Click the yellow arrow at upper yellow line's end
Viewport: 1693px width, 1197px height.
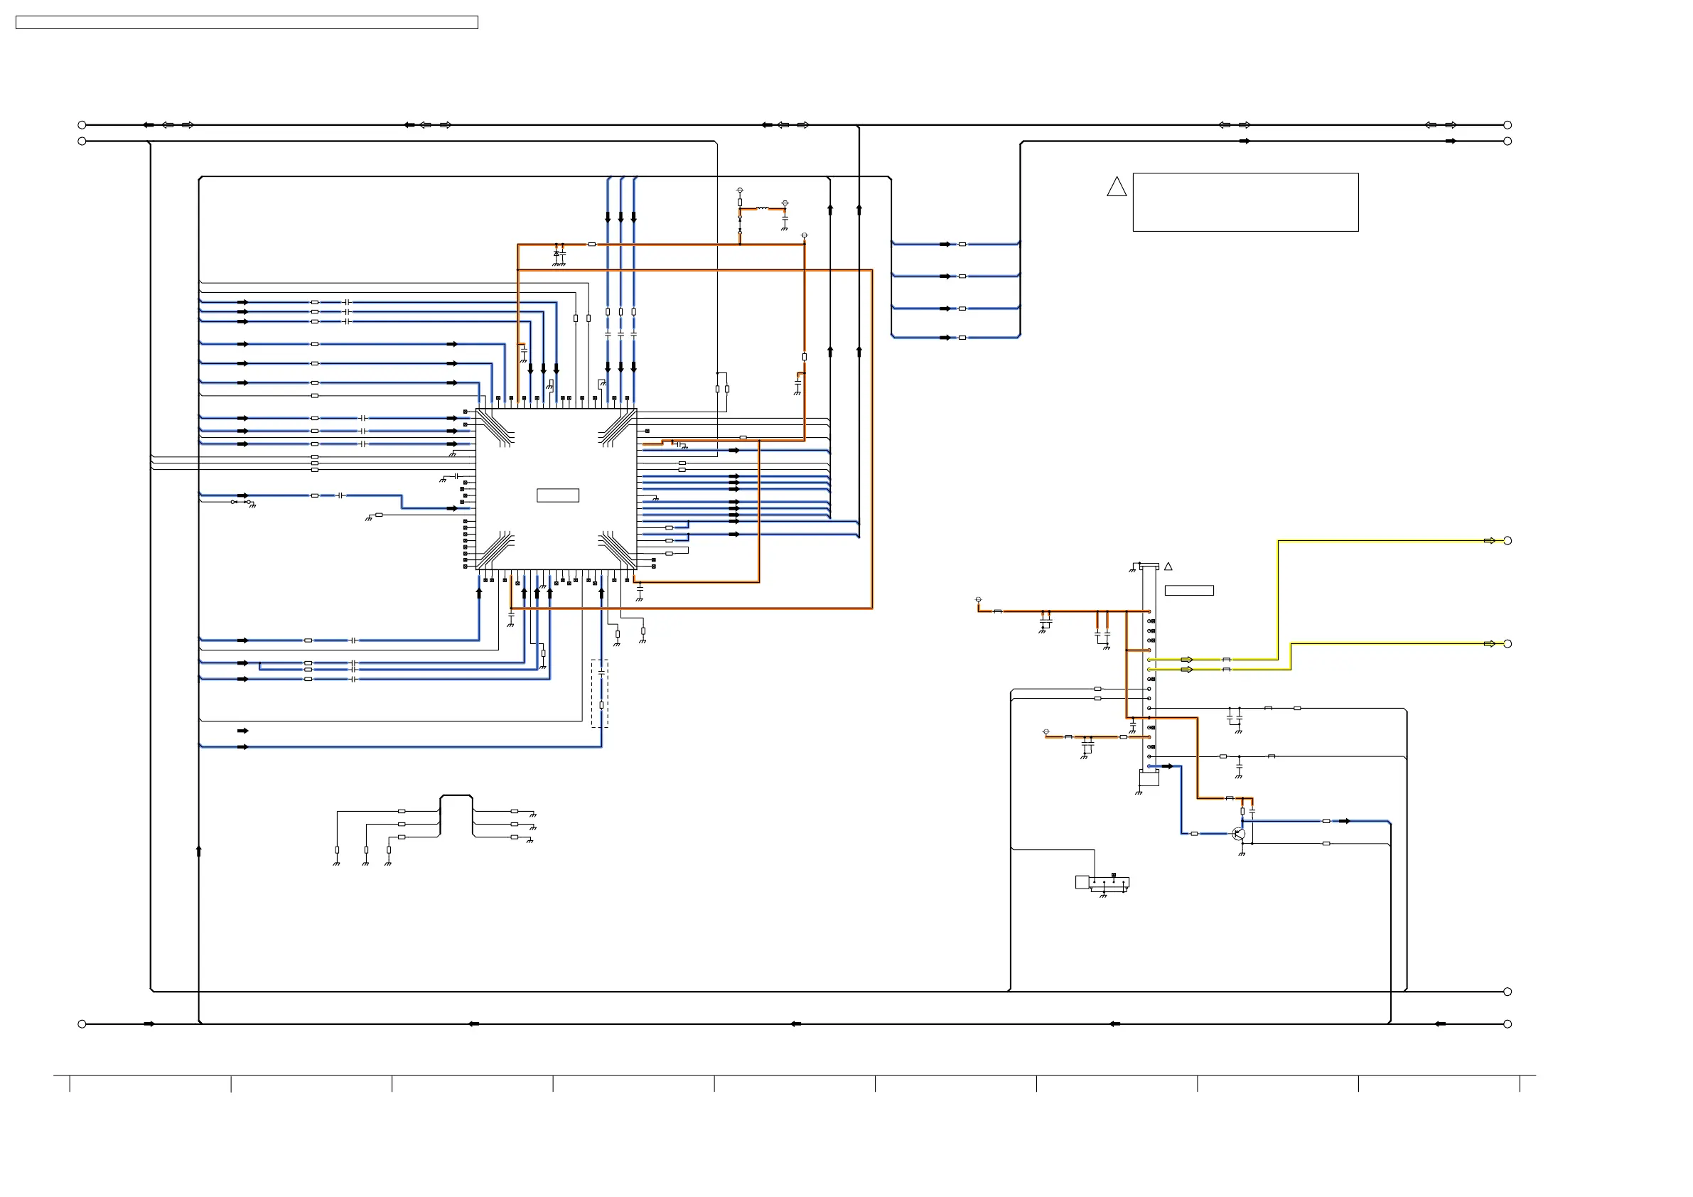click(1489, 541)
